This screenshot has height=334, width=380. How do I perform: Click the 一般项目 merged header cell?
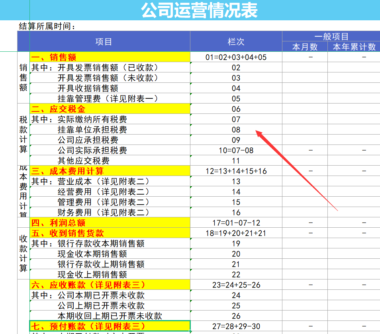coord(331,35)
